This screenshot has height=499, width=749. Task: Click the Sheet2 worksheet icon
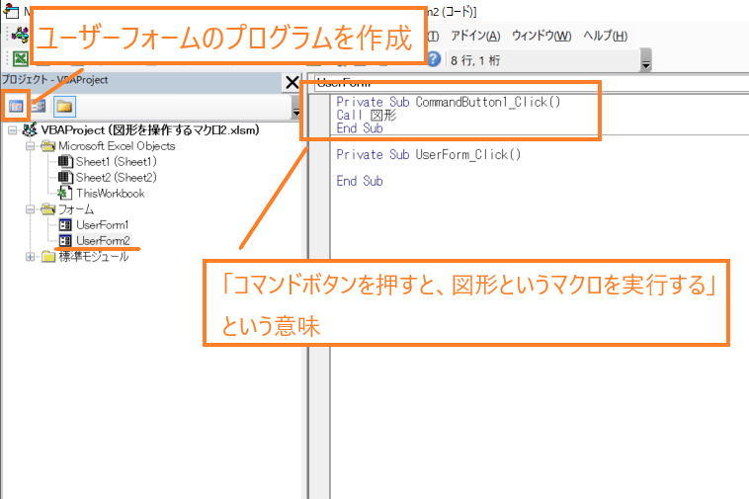pos(65,178)
